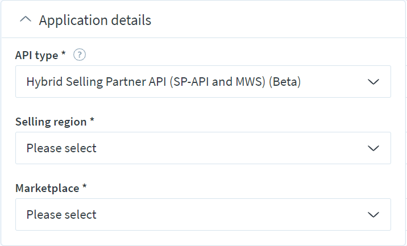
Task: Open the API type help question mark
Action: (x=80, y=55)
